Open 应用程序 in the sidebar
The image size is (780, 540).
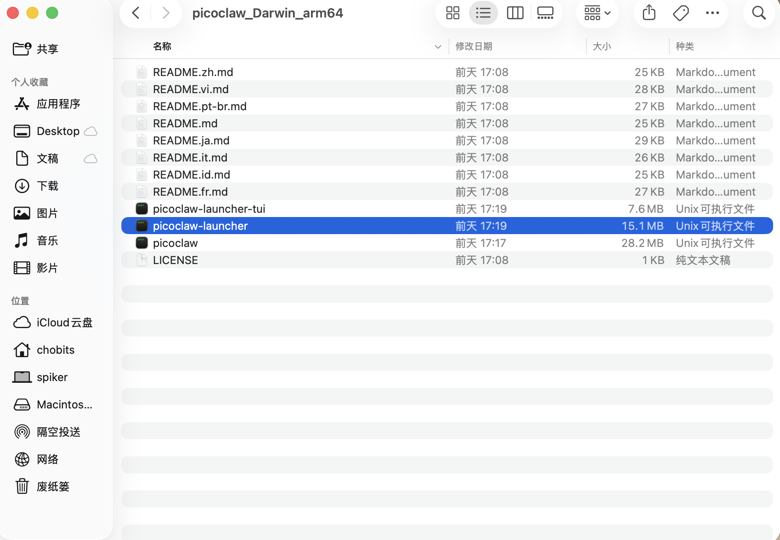point(58,104)
